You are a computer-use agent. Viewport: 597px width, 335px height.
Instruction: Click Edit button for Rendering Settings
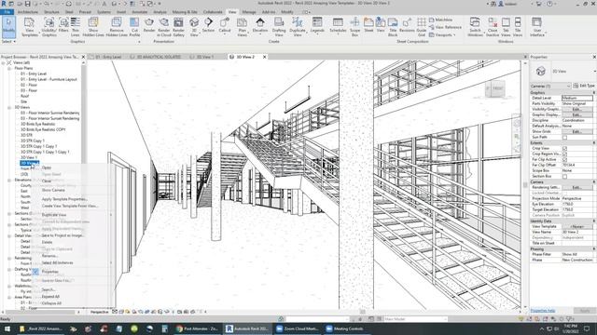[577, 187]
